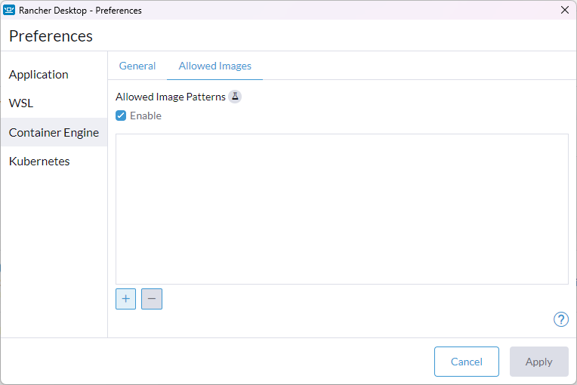Click the Preferences page heading
This screenshot has width=577, height=385.
click(51, 36)
